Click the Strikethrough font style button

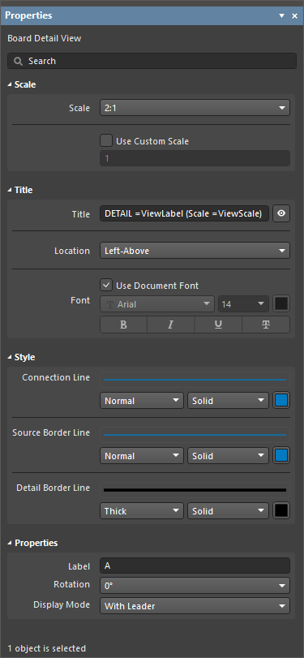click(266, 325)
